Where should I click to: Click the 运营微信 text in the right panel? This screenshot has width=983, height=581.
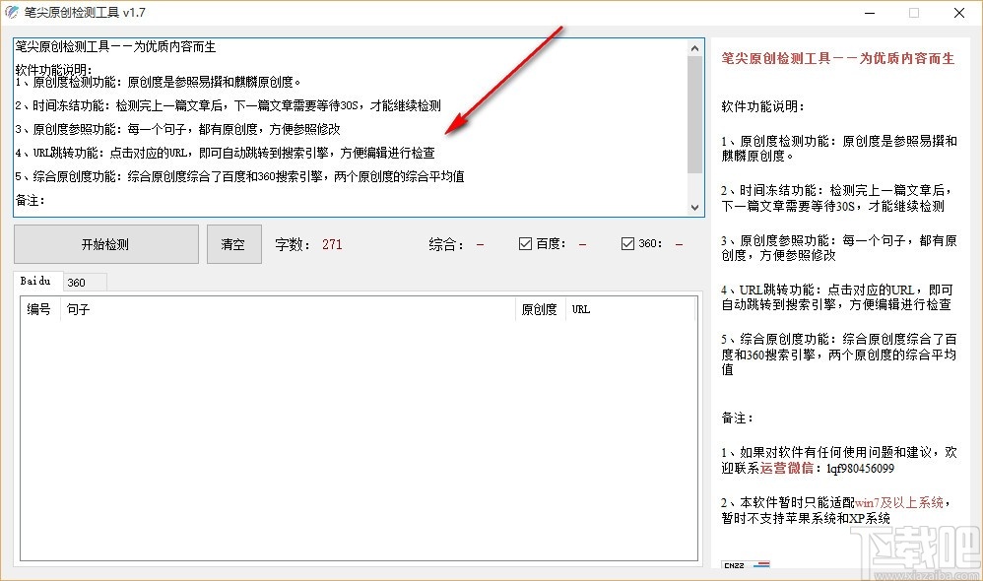click(x=786, y=468)
